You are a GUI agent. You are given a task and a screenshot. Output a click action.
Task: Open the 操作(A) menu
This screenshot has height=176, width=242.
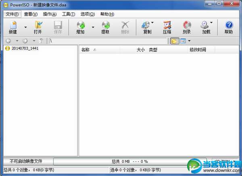50,14
